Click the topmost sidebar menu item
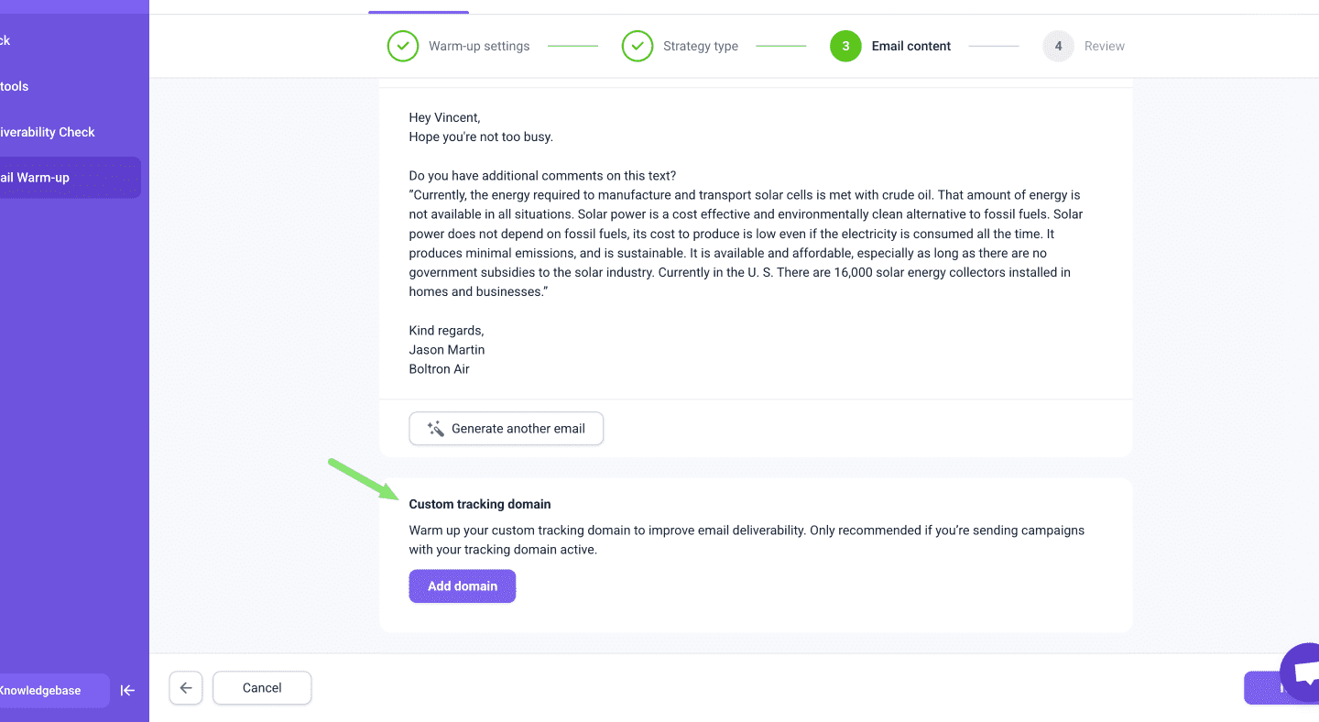This screenshot has width=1319, height=722. (x=7, y=40)
